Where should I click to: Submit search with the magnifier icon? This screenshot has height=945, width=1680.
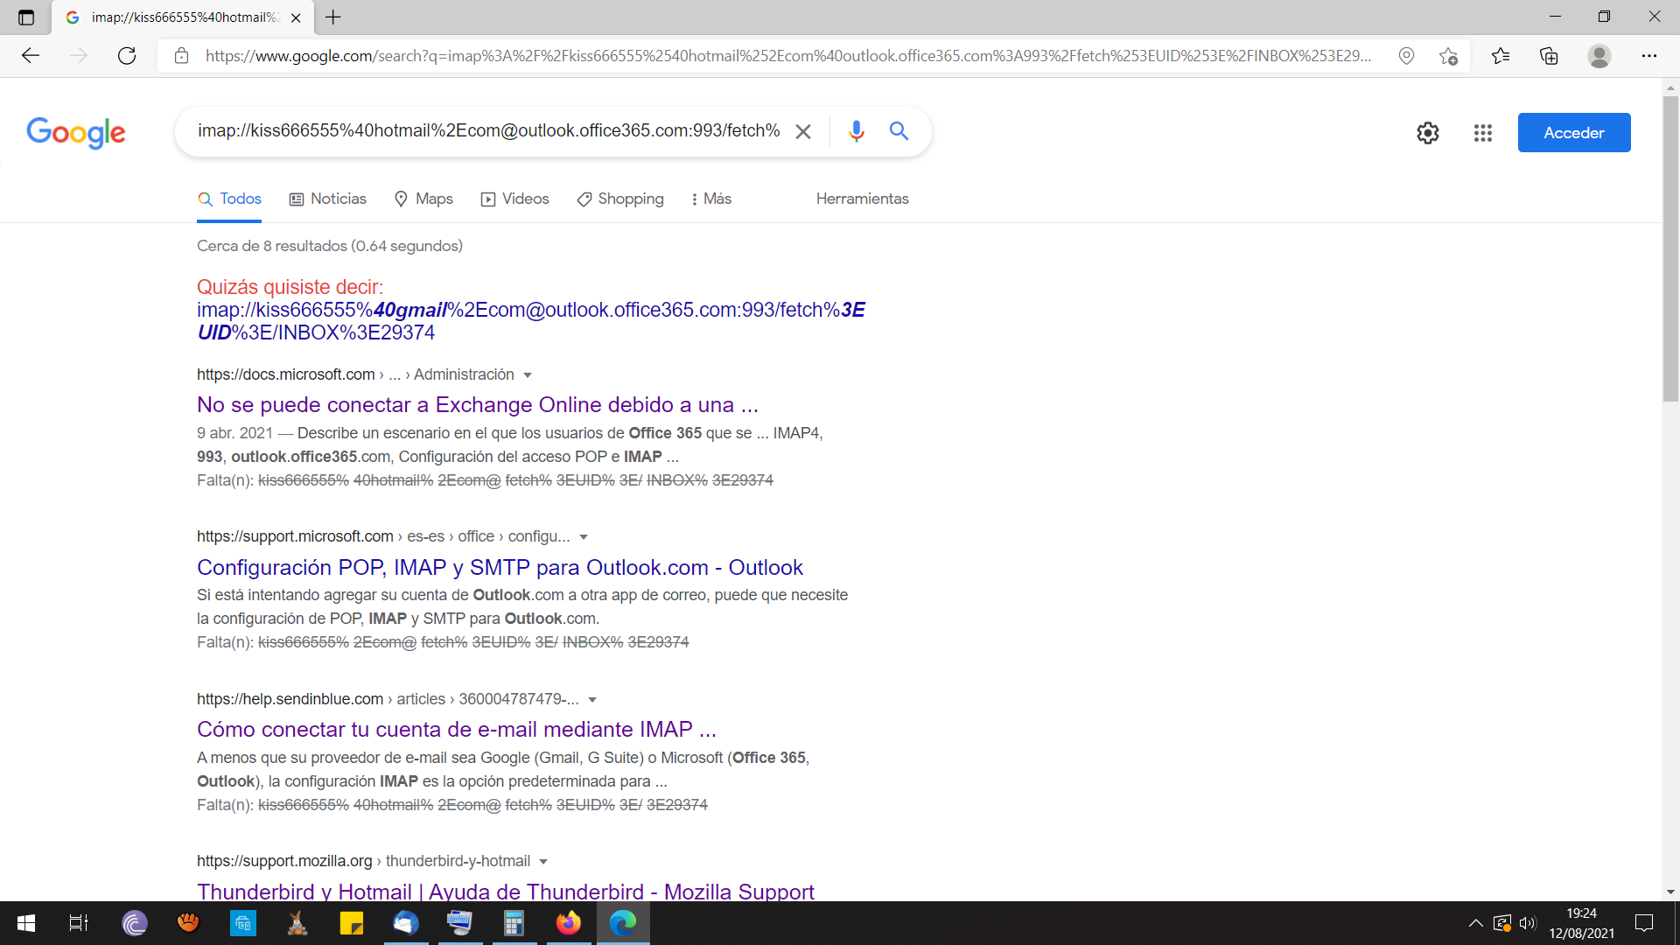click(899, 131)
